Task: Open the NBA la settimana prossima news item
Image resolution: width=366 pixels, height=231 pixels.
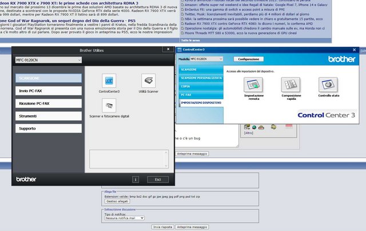Action: click(x=253, y=19)
